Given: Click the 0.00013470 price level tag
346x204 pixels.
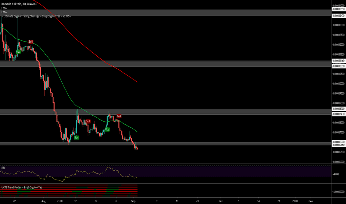Looking at the screenshot, I should pyautogui.click(x=339, y=16).
